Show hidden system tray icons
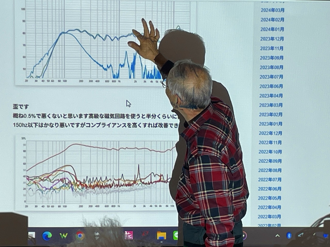This screenshot has height=247, width=330. (277, 235)
